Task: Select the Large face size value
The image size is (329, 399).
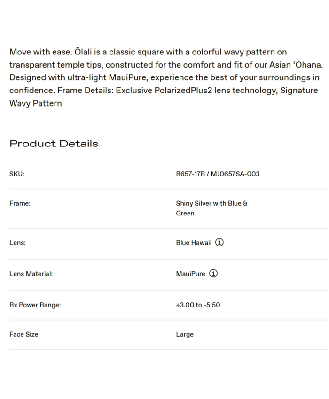Action: pos(185,334)
